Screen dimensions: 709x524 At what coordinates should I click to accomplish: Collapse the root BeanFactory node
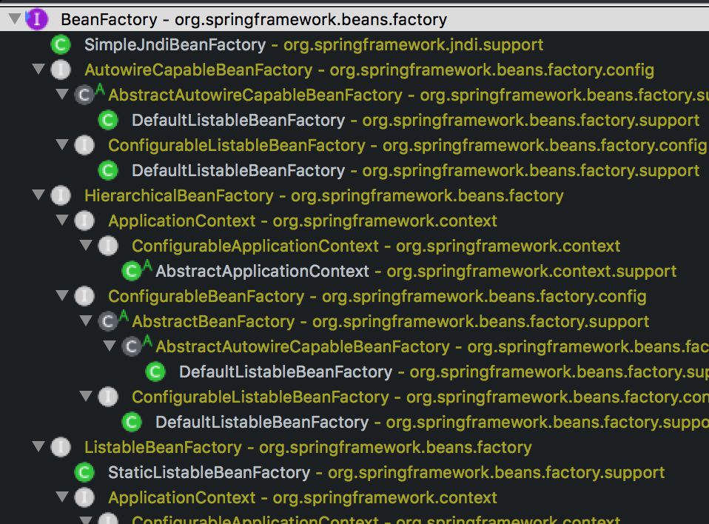[x=14, y=20]
